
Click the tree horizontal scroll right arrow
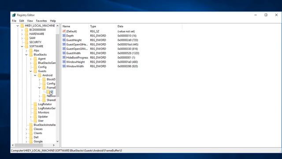pos(54,145)
